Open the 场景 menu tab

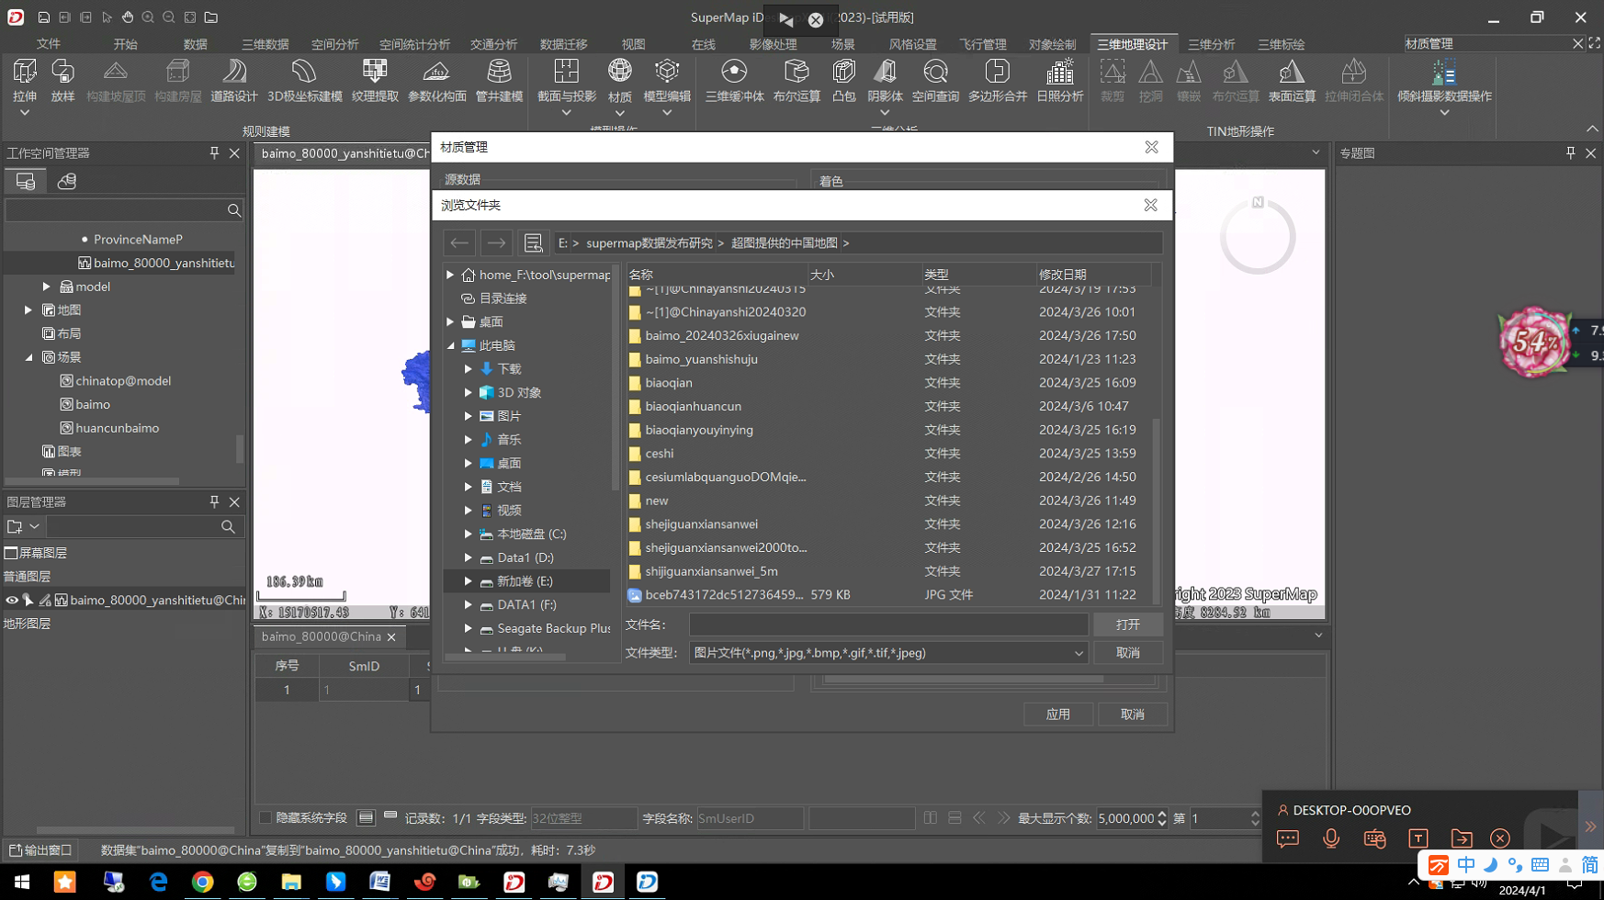pyautogui.click(x=842, y=44)
